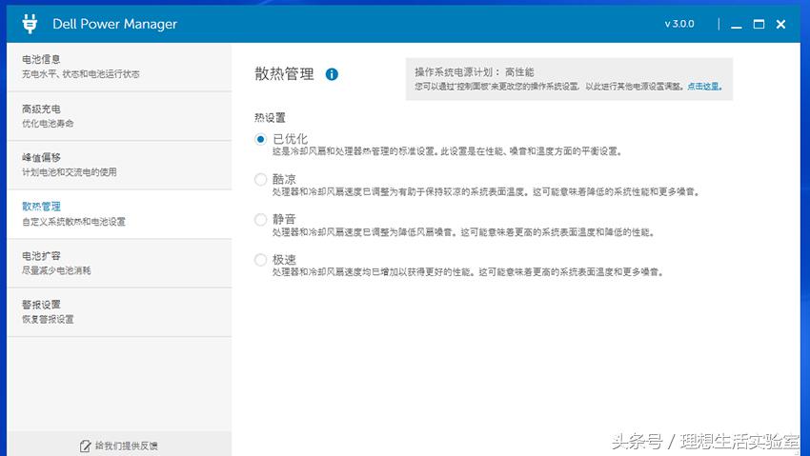This screenshot has width=810, height=456.
Task: Click the 操作系统电源计划: 高性能 text
Action: (475, 72)
